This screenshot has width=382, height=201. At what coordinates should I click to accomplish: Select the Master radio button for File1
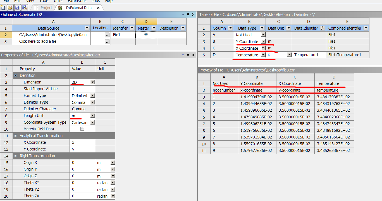pyautogui.click(x=146, y=34)
